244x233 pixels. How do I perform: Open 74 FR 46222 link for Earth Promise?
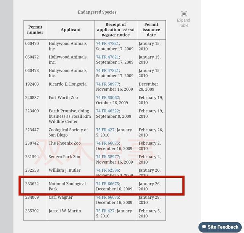coord(108,111)
